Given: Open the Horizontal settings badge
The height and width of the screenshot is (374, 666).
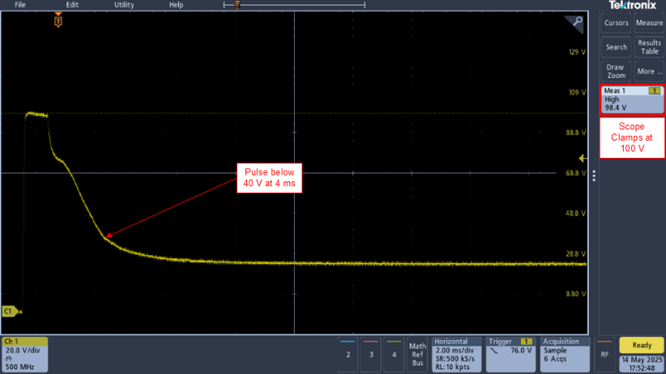Looking at the screenshot, I should coord(456,354).
